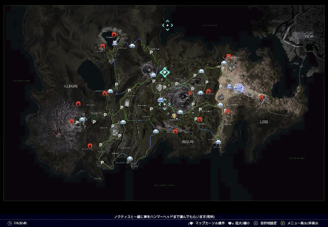Select the outpost icon below Leide's northernmost dungeon
This screenshot has height=227, width=328.
point(224,63)
